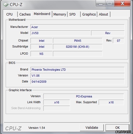
Task: Open the SPD tab
Action: tap(74, 14)
